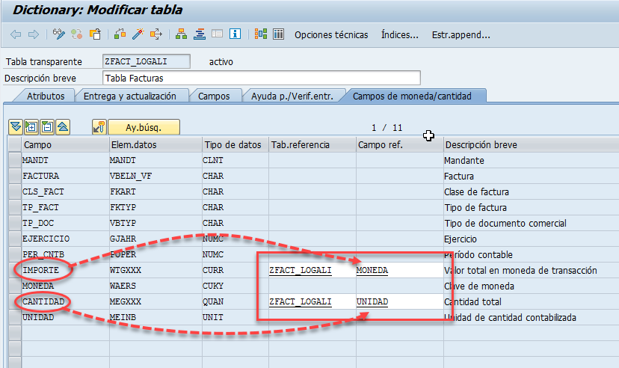Select the CLS_FACT row with its selector

pyautogui.click(x=15, y=192)
